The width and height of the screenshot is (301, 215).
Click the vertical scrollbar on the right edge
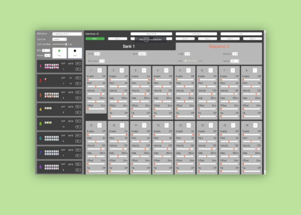pos(265,102)
